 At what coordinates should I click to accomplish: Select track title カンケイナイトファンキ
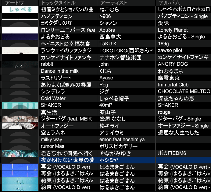66,57
